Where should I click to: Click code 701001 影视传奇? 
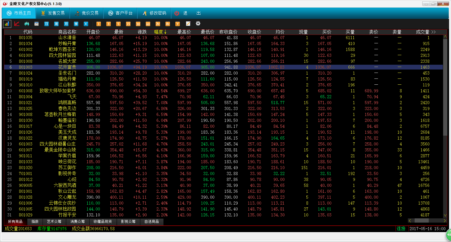26,174
